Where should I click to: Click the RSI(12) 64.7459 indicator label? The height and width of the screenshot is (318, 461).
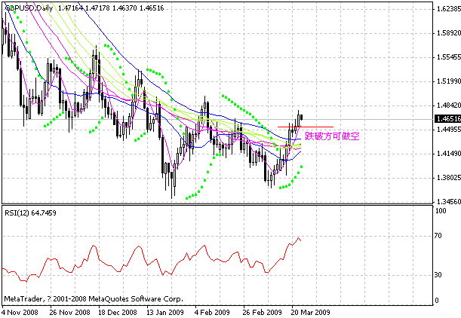pyautogui.click(x=30, y=213)
